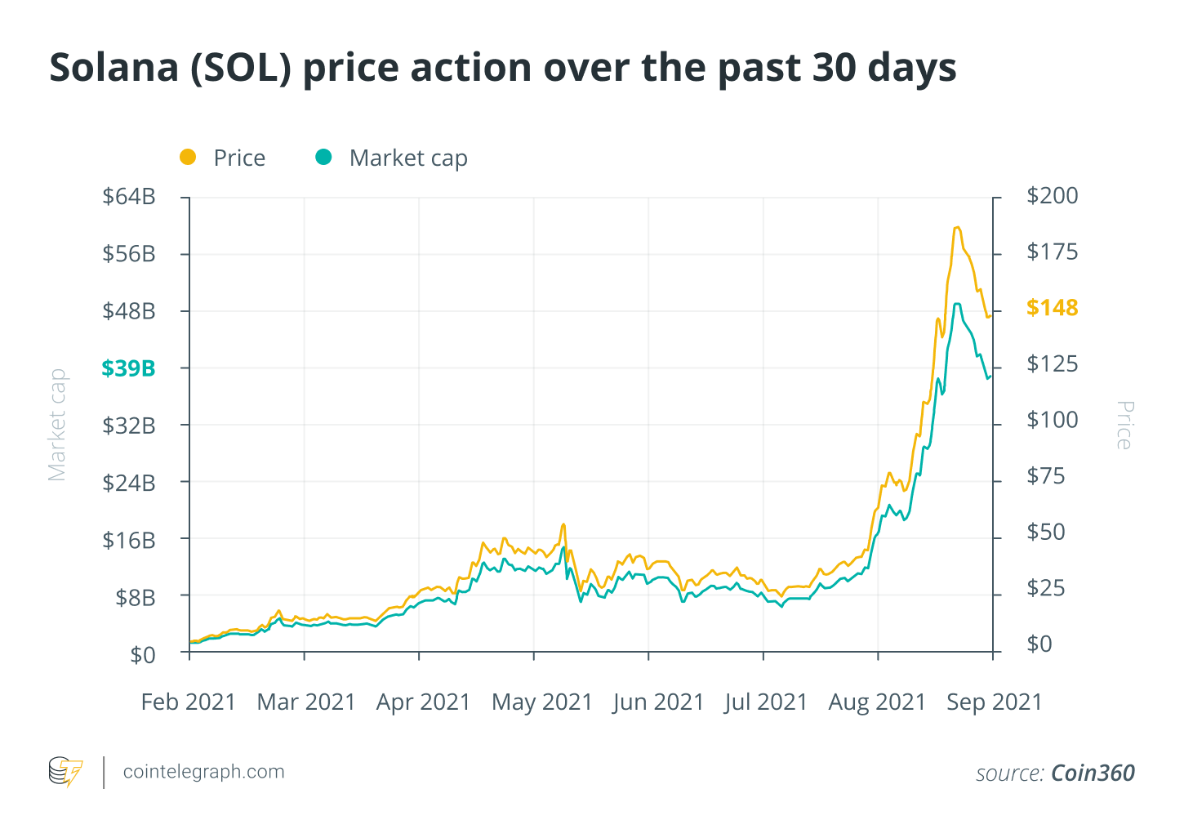Select the highlighted $39B market cap label
Screen dimensions: 1184x838
point(128,368)
